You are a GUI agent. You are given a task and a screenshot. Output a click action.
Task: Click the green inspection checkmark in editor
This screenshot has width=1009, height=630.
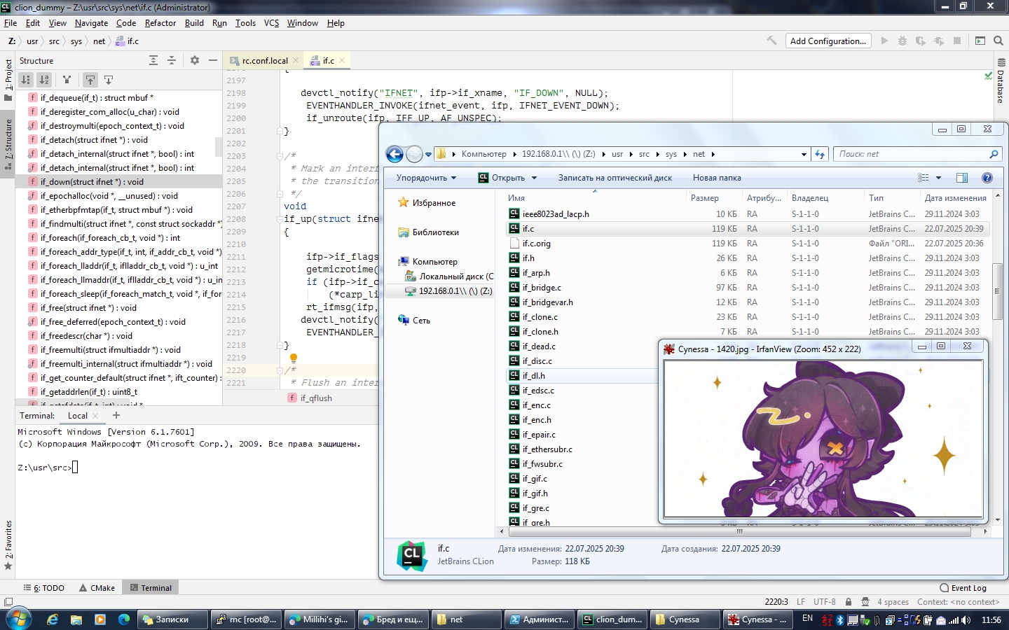[x=988, y=76]
